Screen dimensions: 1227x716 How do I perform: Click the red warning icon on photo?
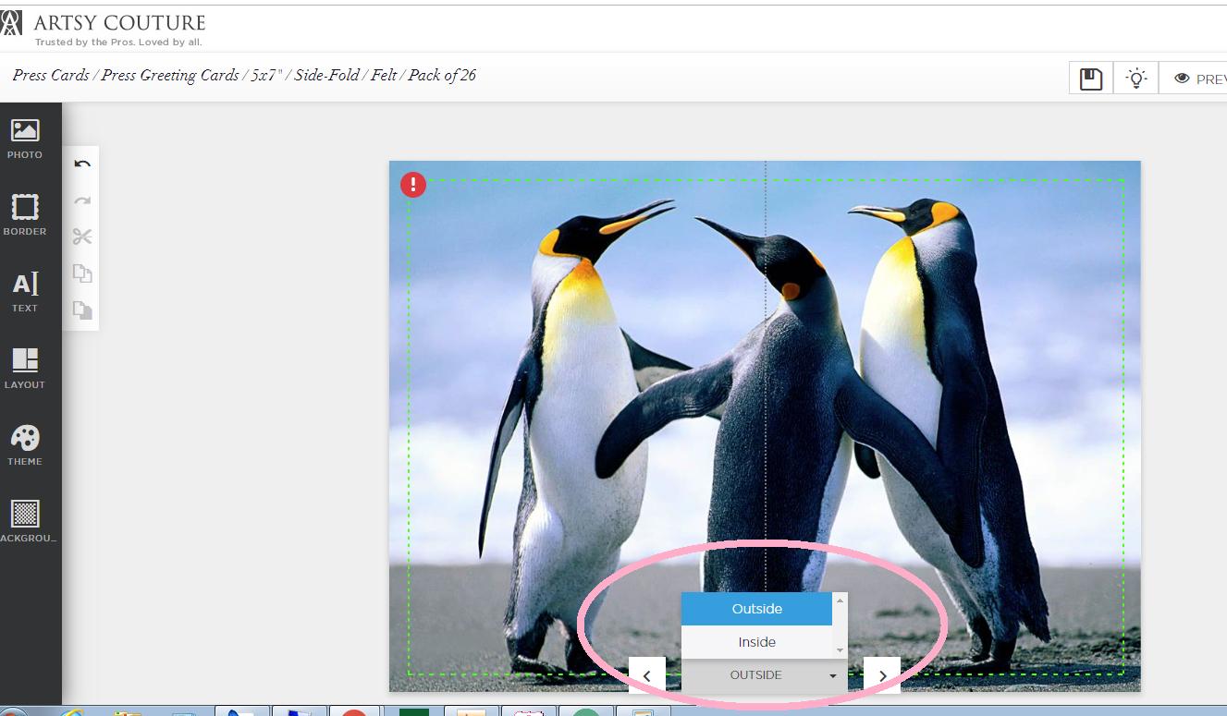click(413, 185)
